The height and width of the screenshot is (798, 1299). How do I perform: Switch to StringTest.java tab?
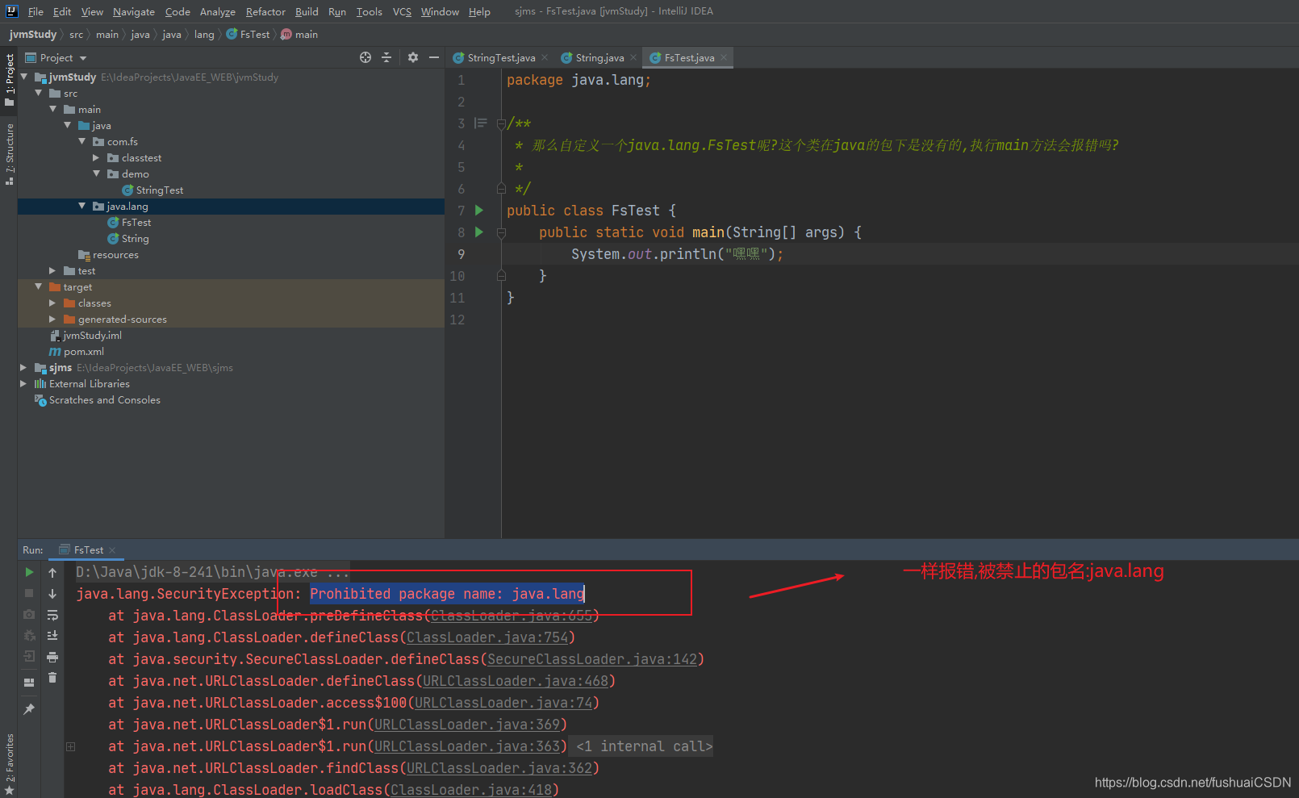click(x=501, y=57)
